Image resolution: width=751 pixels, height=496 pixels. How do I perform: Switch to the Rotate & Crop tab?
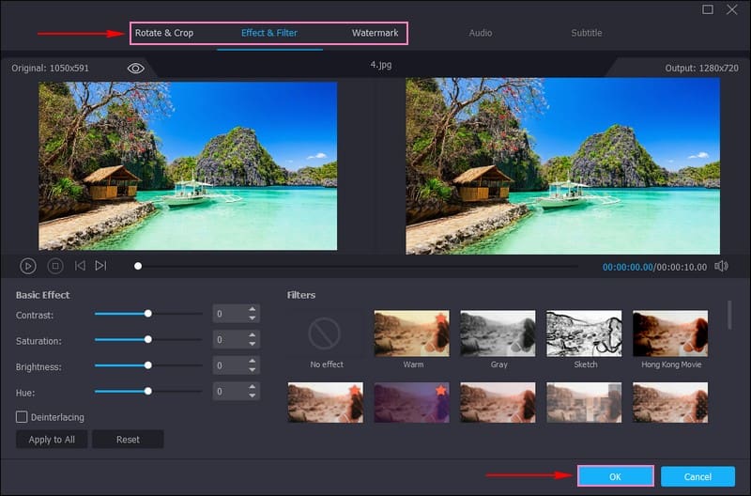tap(164, 33)
